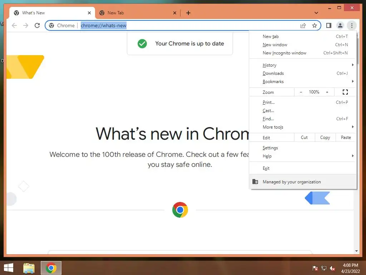The width and height of the screenshot is (366, 275).
Task: Choose Find... from the menu
Action: 303,119
